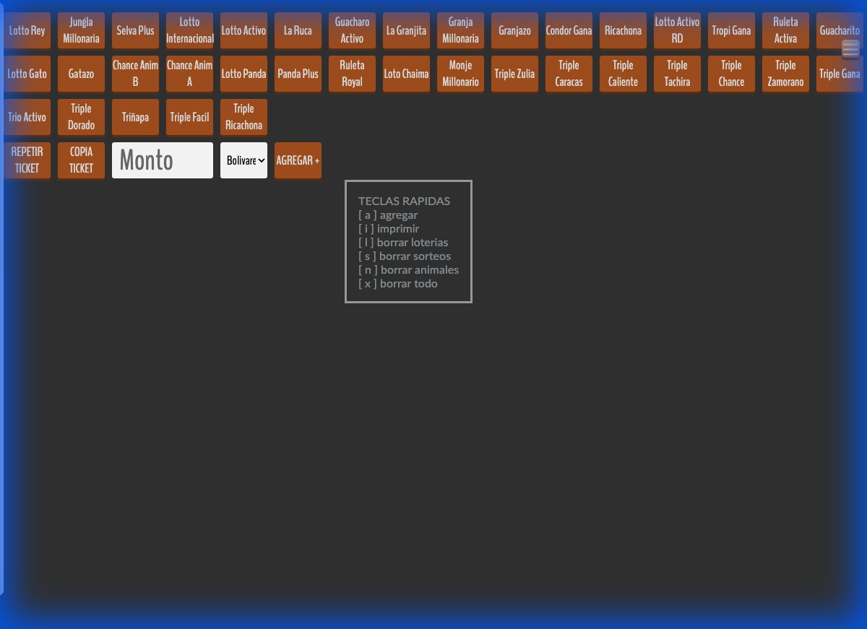867x629 pixels.
Task: Select the Guacharo Activo lottery
Action: pyautogui.click(x=352, y=30)
